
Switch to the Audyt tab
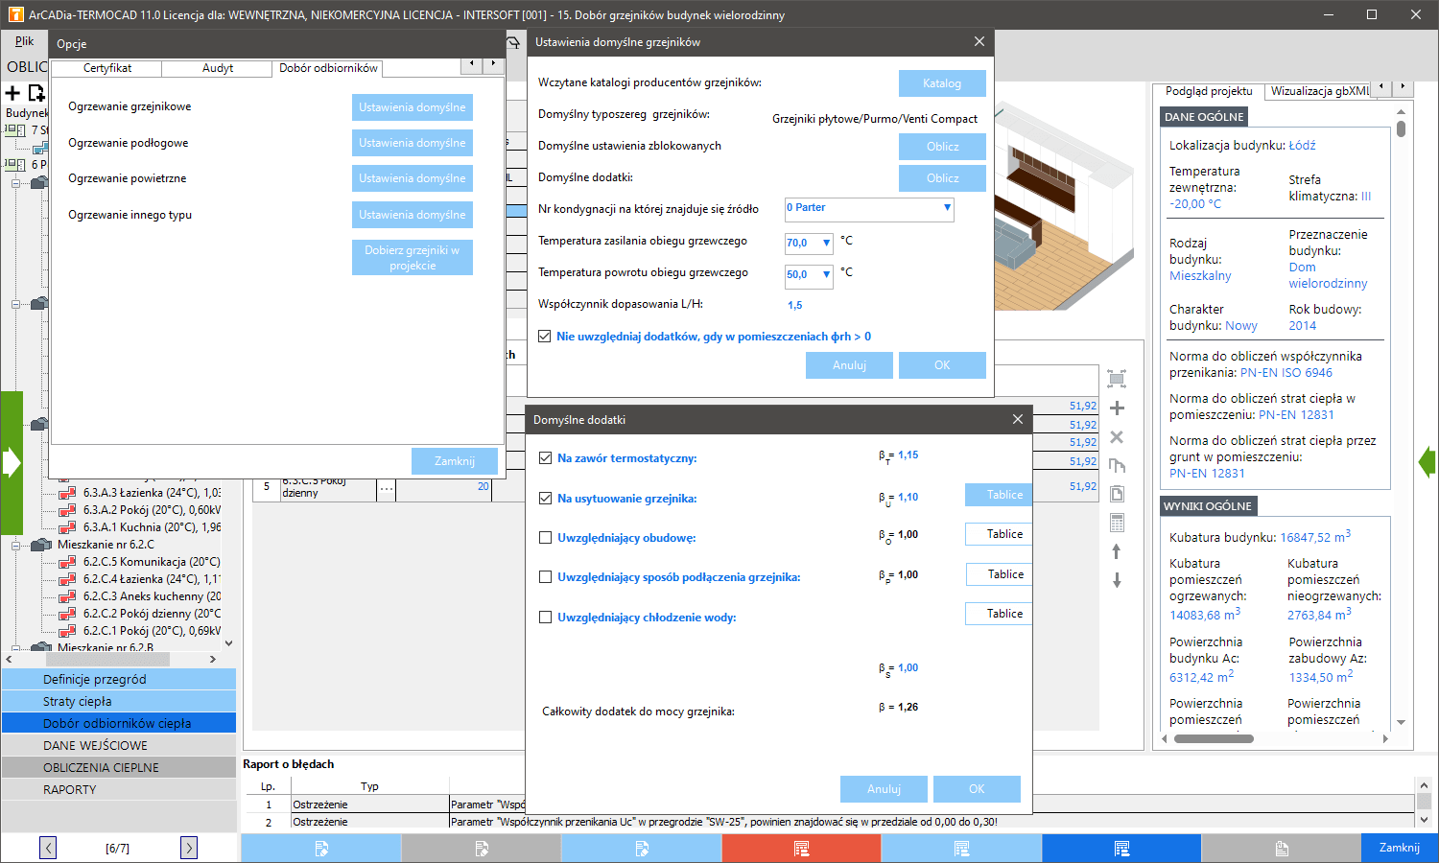tap(218, 68)
